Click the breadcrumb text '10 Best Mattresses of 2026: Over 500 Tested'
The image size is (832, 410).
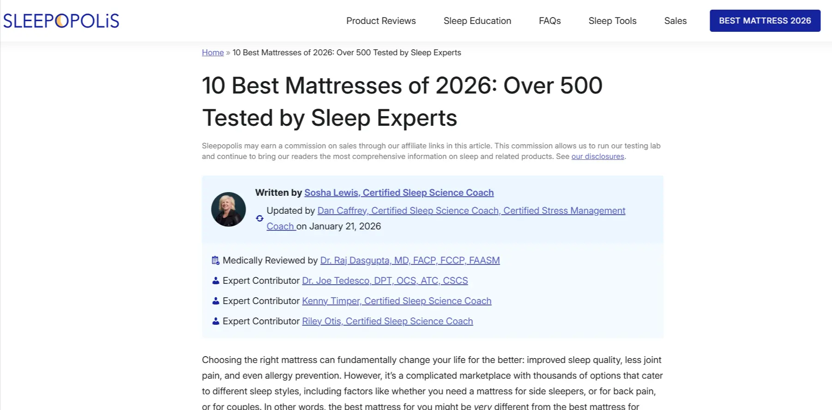click(x=347, y=53)
